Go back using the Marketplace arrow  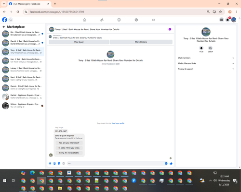pyautogui.click(x=4, y=27)
